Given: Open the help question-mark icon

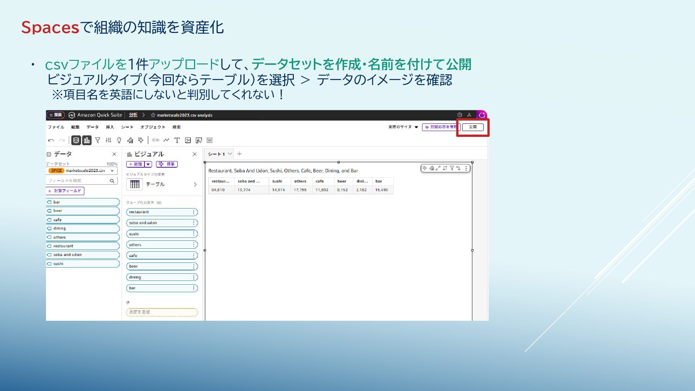Looking at the screenshot, I should (x=460, y=115).
